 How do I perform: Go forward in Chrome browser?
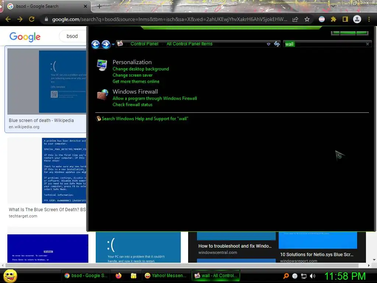[20, 19]
